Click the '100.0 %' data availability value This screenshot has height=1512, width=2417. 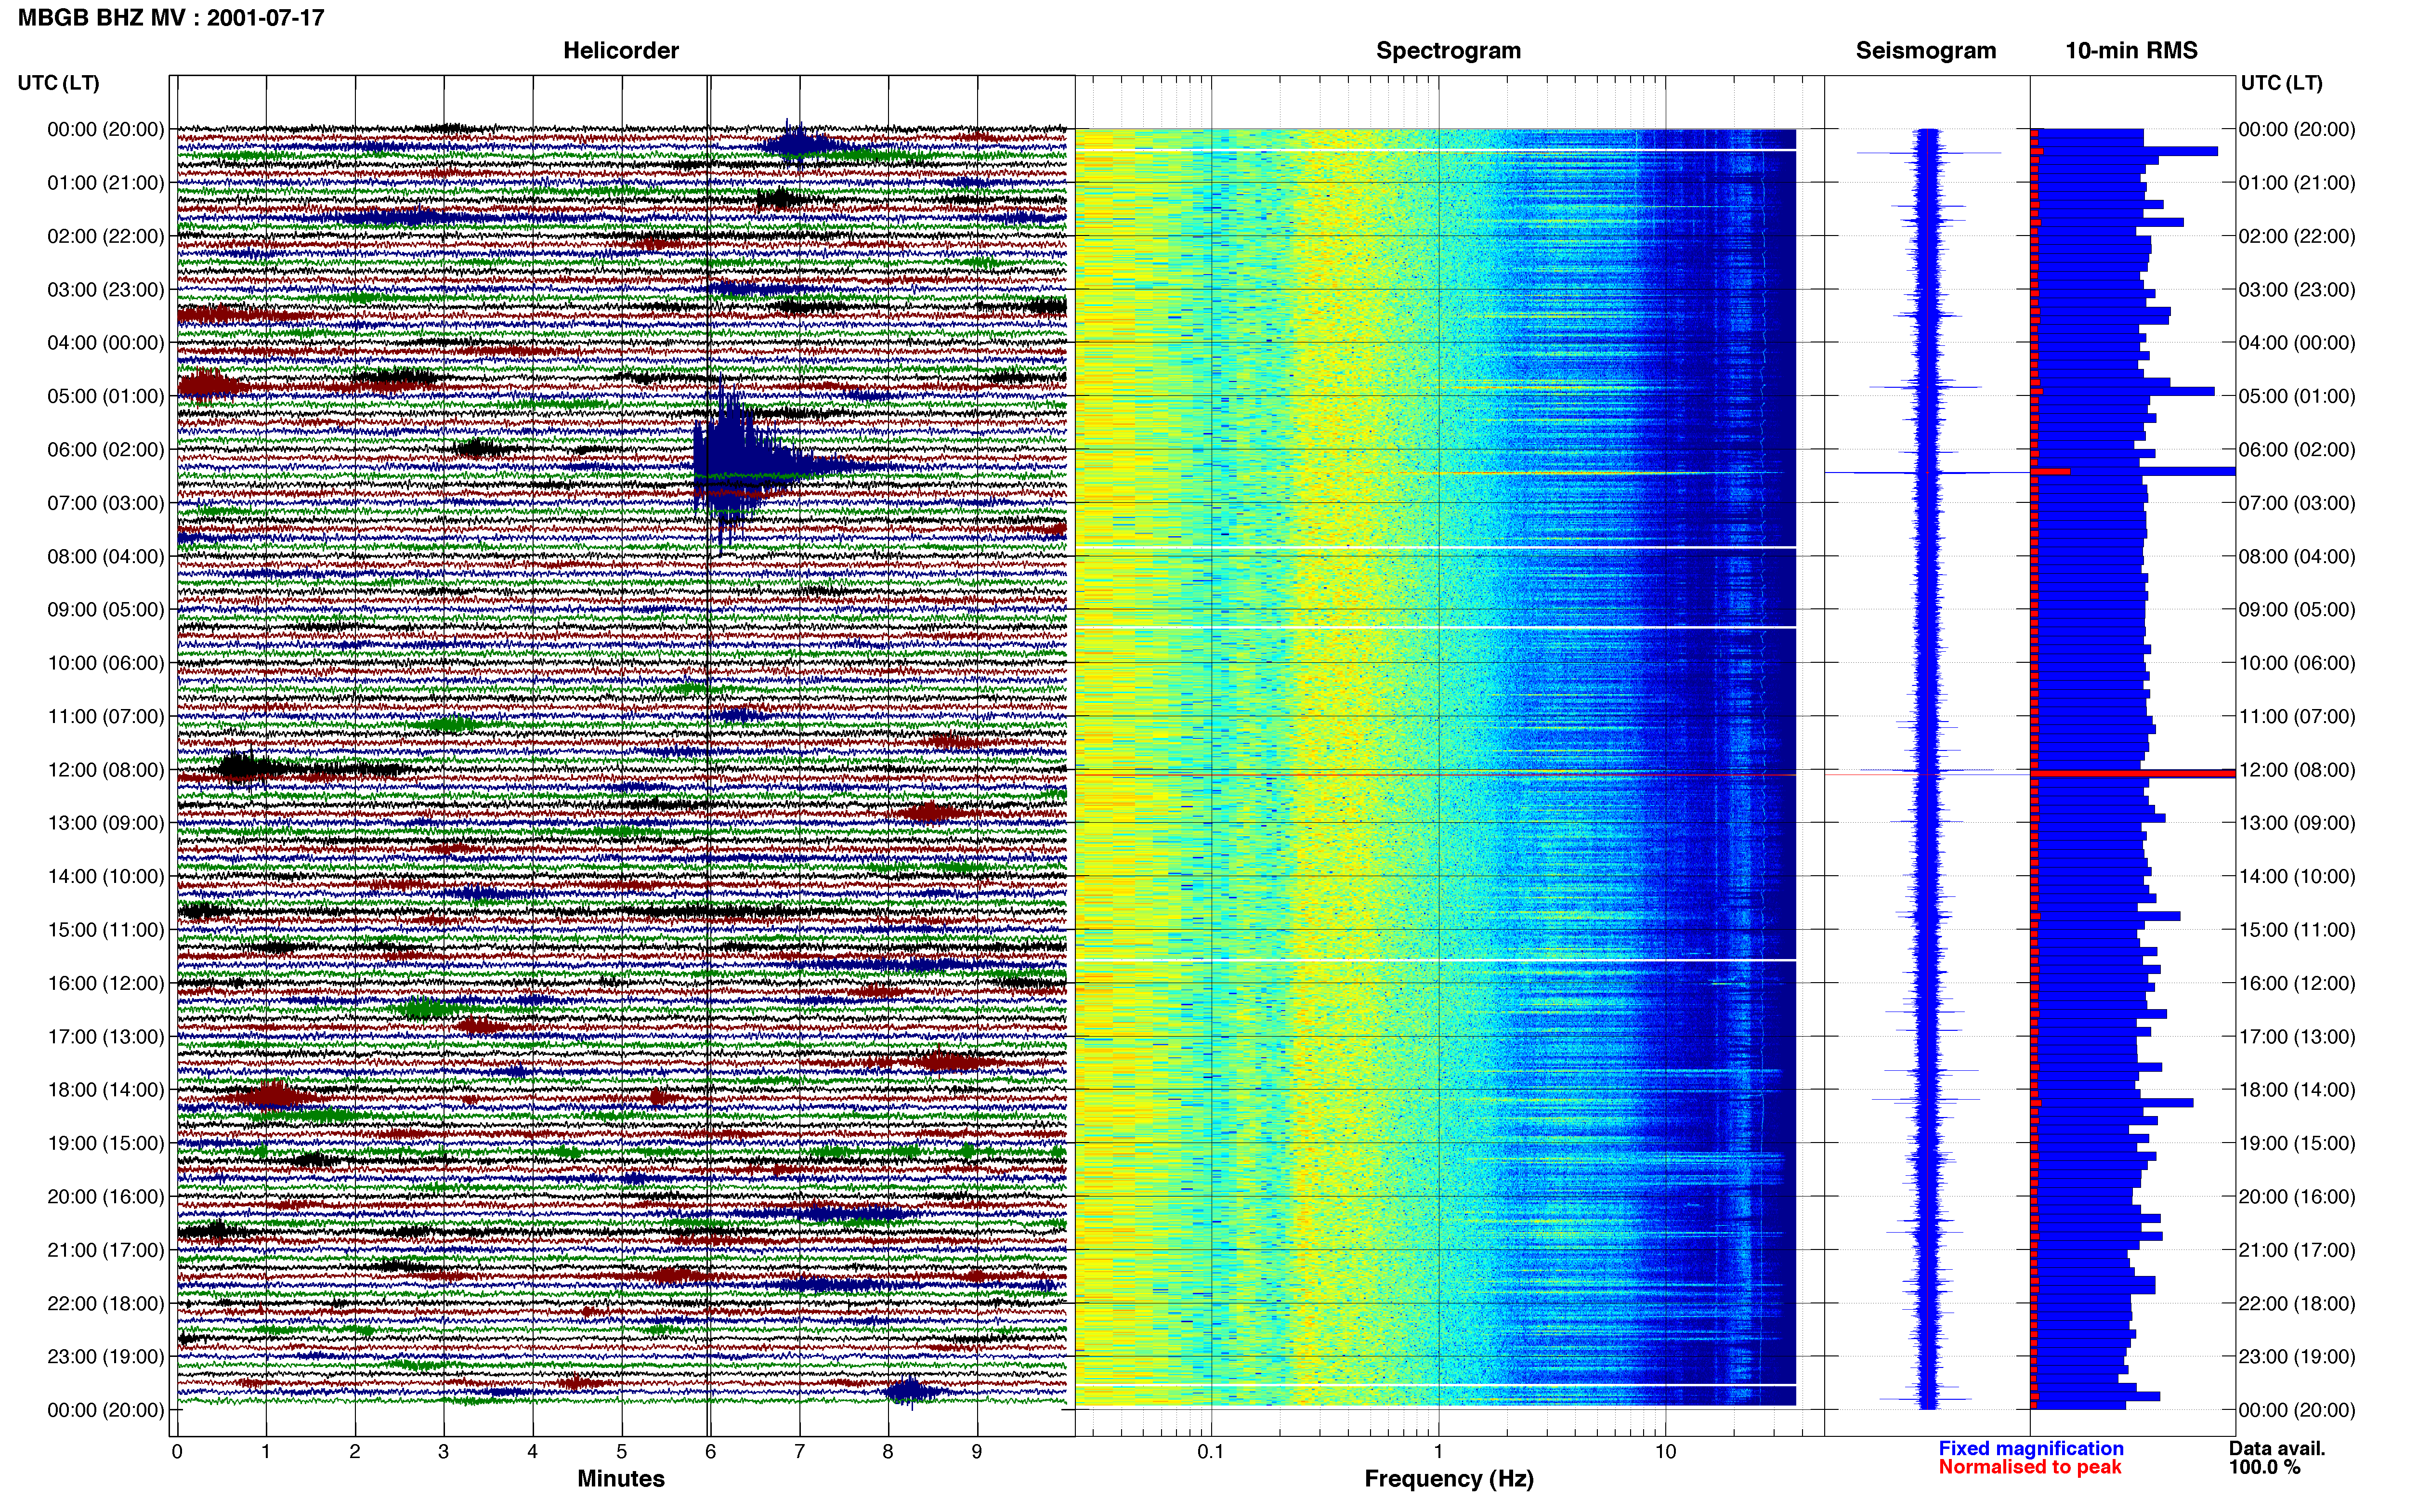pyautogui.click(x=2264, y=1467)
